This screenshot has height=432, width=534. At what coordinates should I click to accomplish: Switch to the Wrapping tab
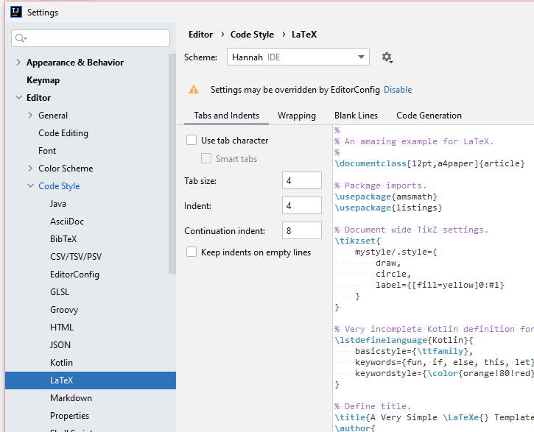click(297, 116)
